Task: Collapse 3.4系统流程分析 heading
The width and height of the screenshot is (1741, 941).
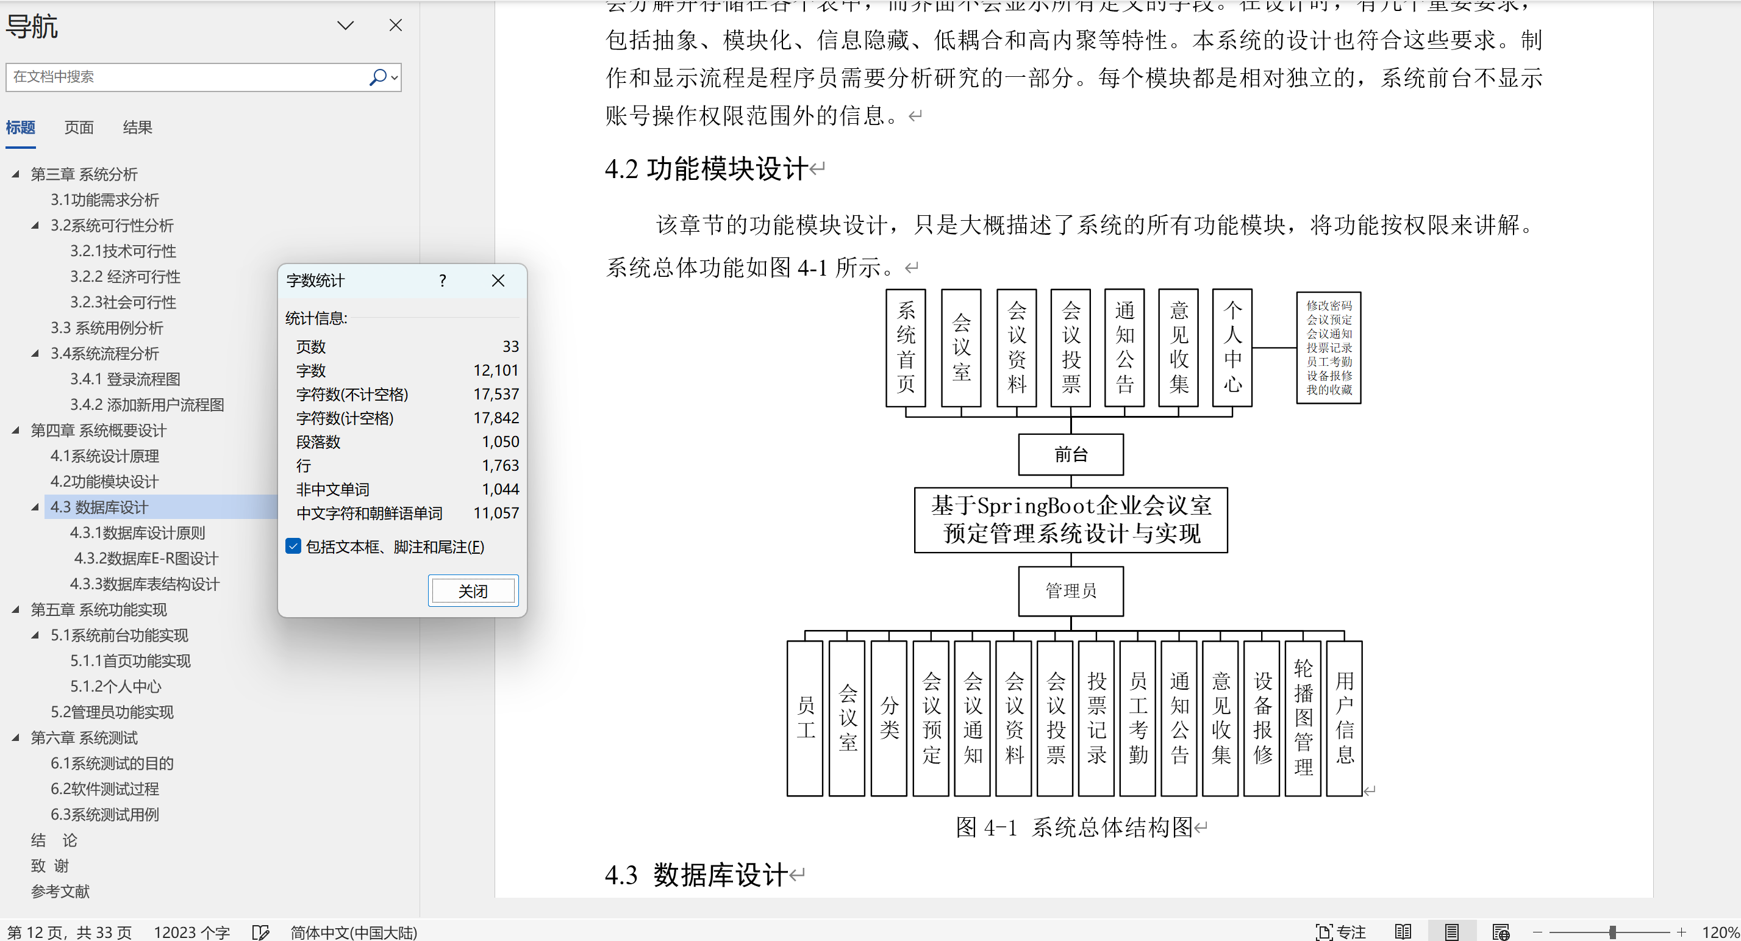Action: [35, 354]
